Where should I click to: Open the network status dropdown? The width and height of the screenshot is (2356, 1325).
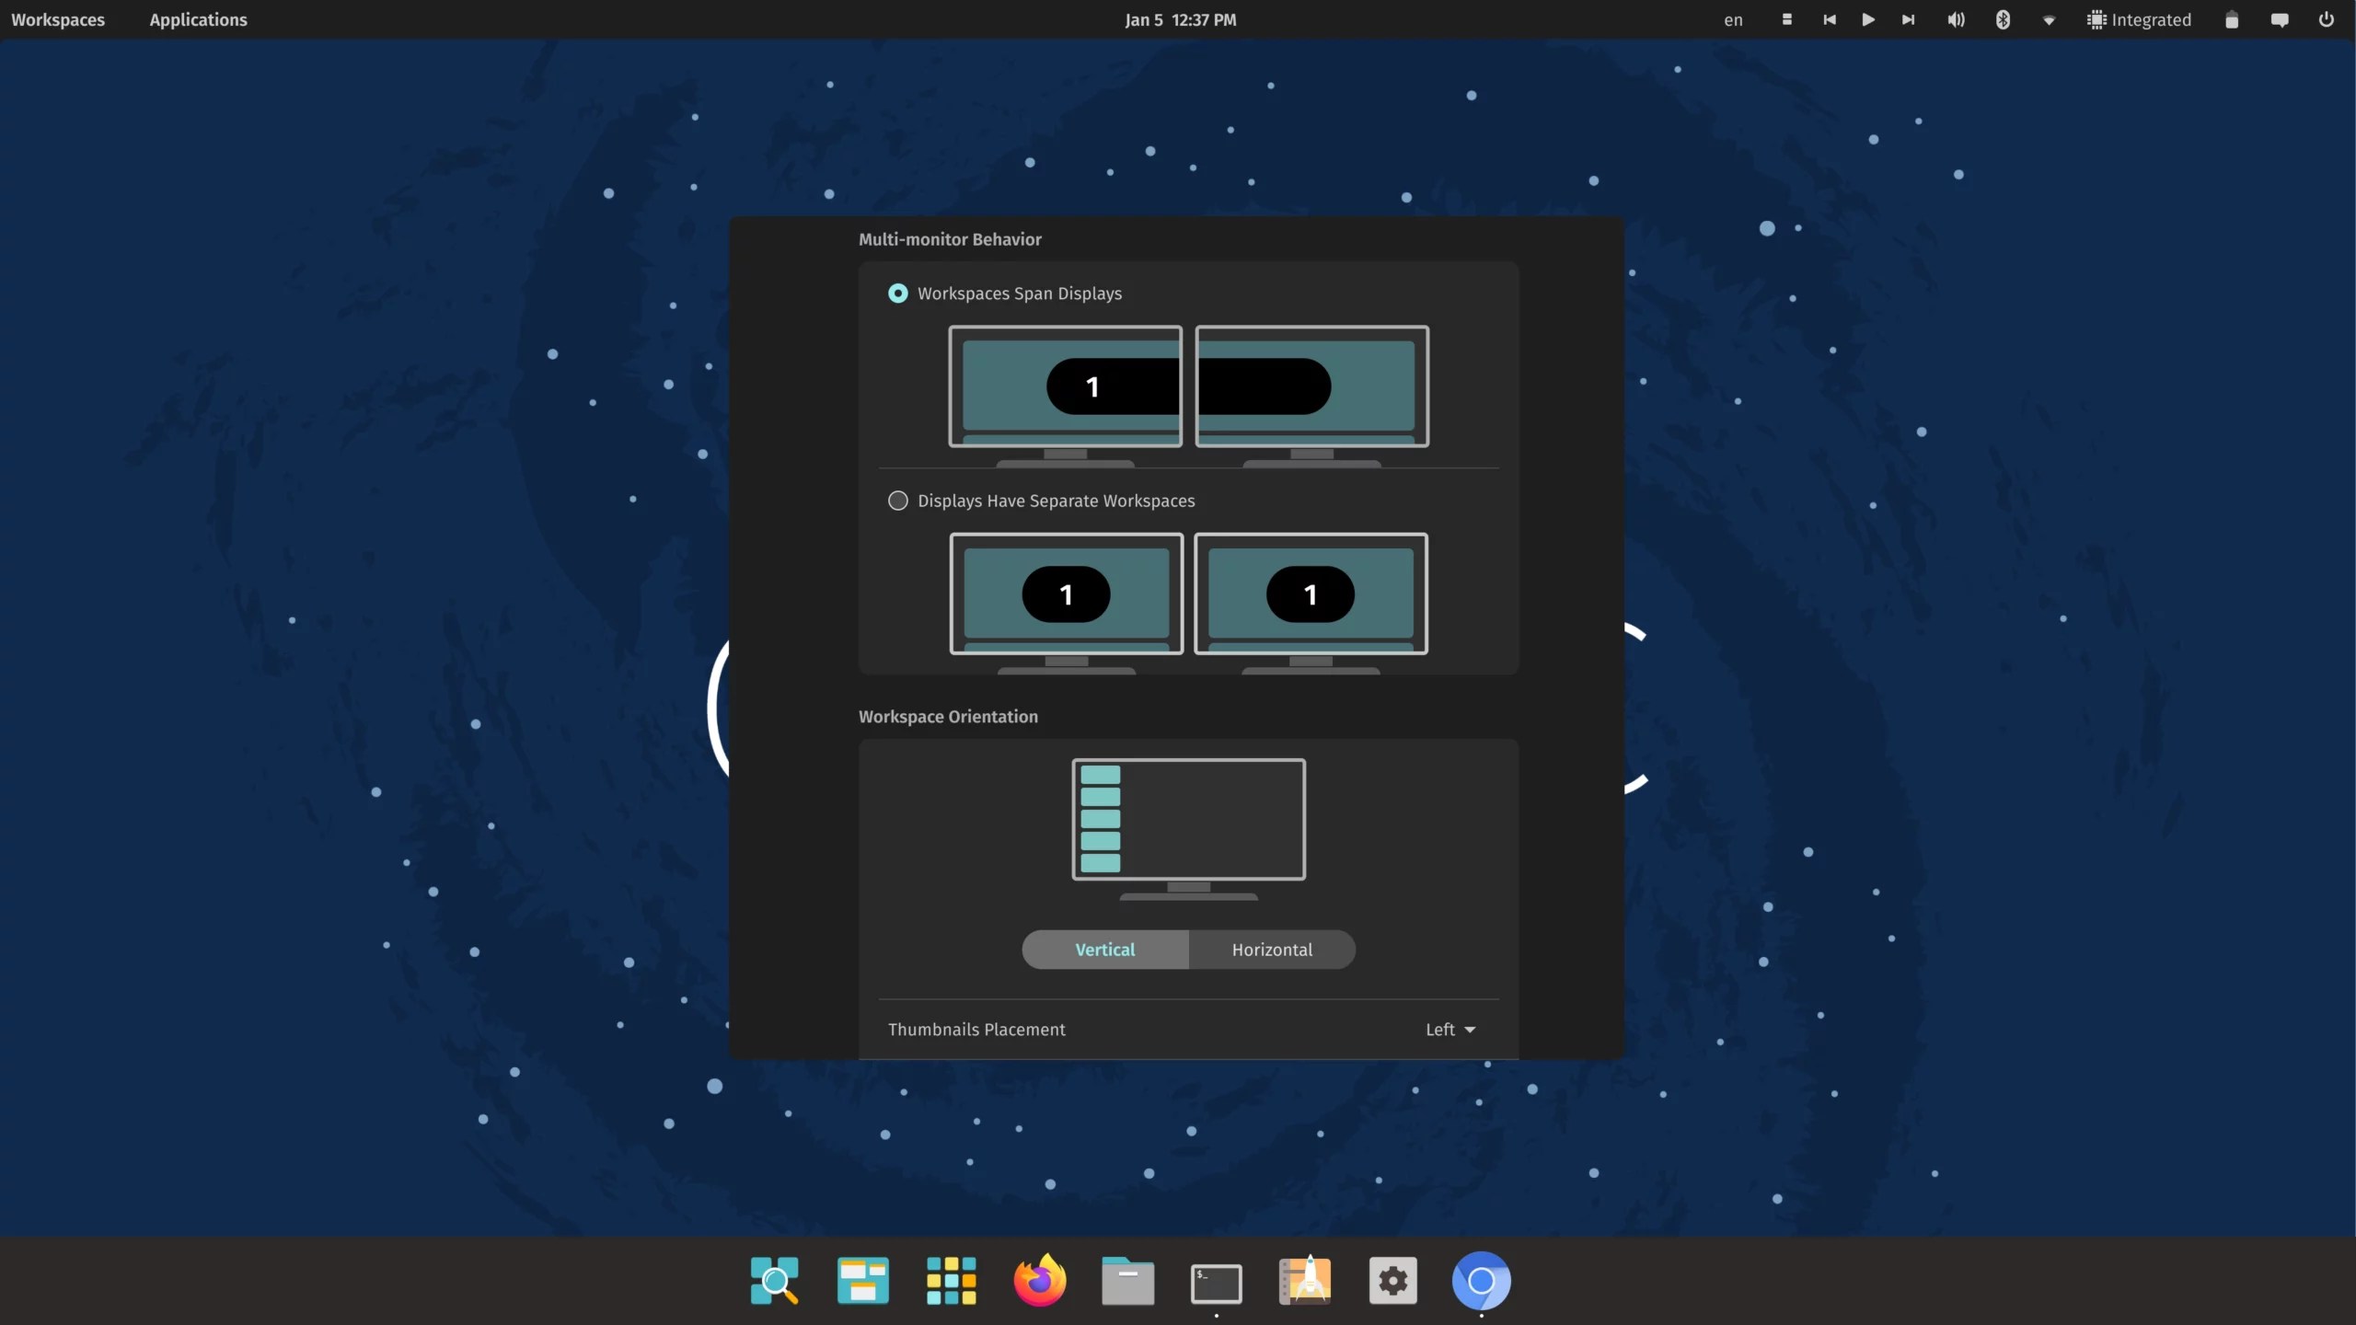tap(2049, 19)
